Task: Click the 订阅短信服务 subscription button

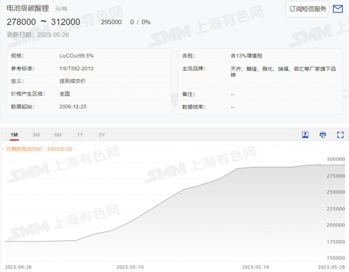Action: click(x=307, y=9)
